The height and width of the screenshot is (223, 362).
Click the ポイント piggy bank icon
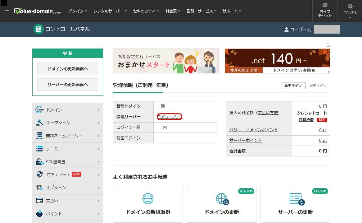[39, 214]
